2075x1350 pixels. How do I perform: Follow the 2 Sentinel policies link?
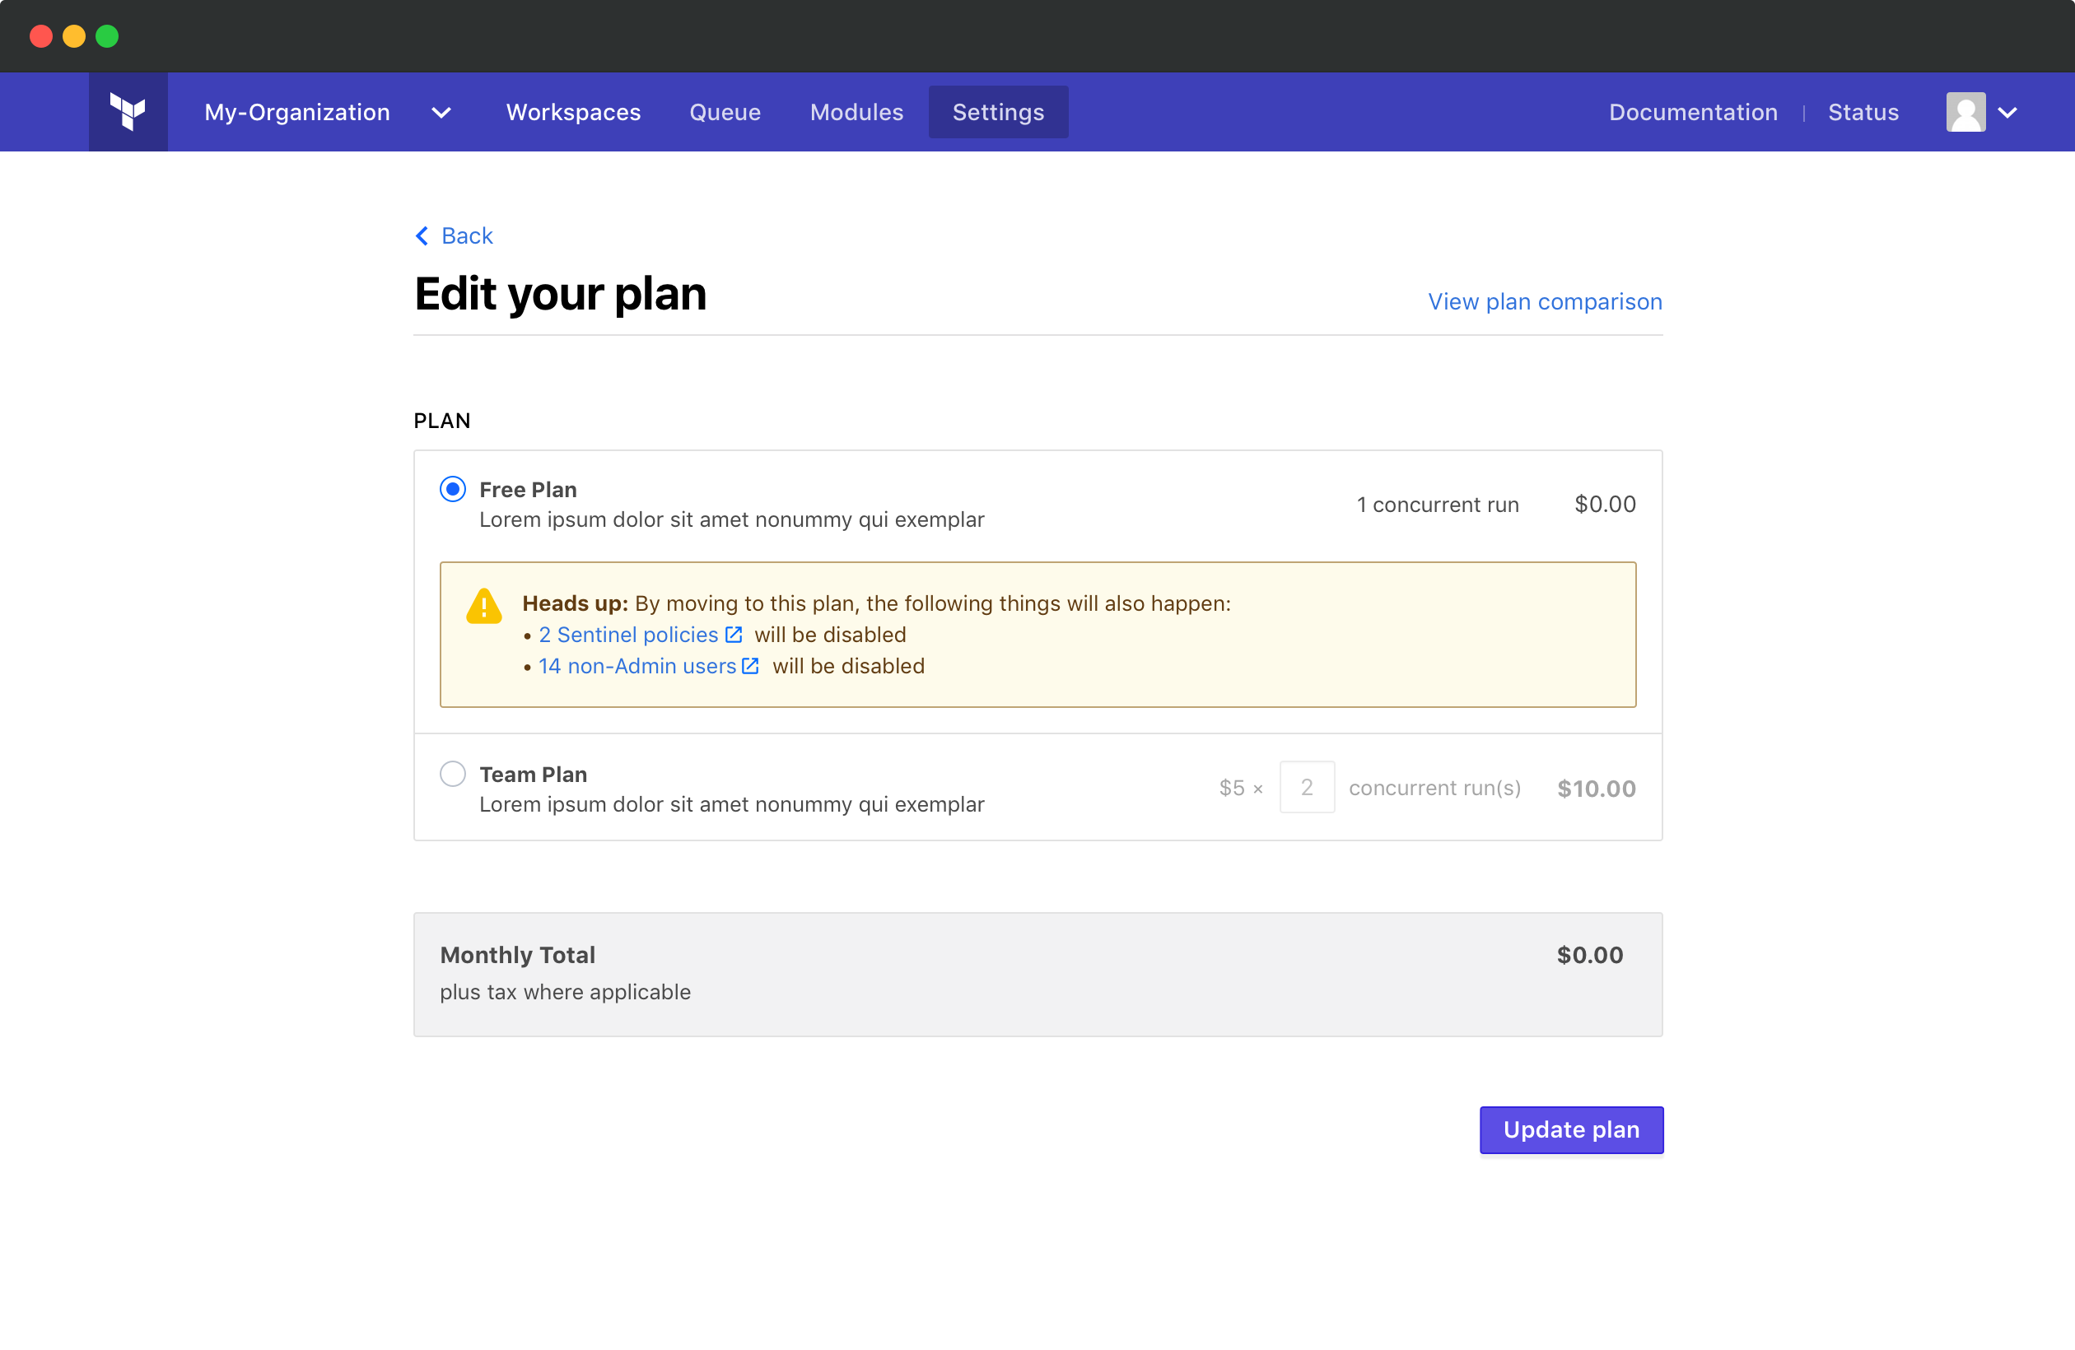[627, 635]
